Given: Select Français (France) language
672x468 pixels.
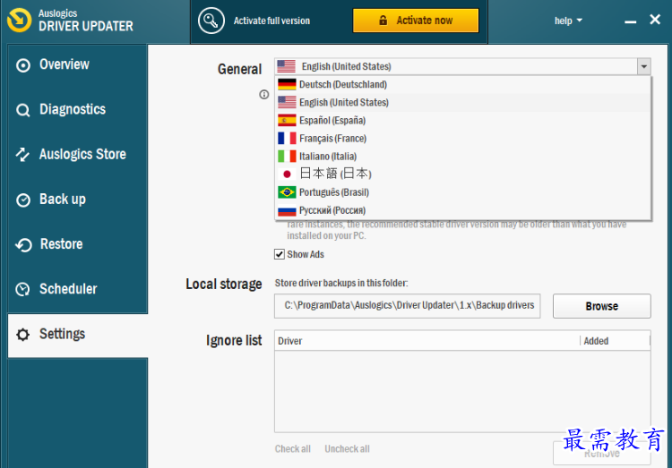Looking at the screenshot, I should pos(462,139).
